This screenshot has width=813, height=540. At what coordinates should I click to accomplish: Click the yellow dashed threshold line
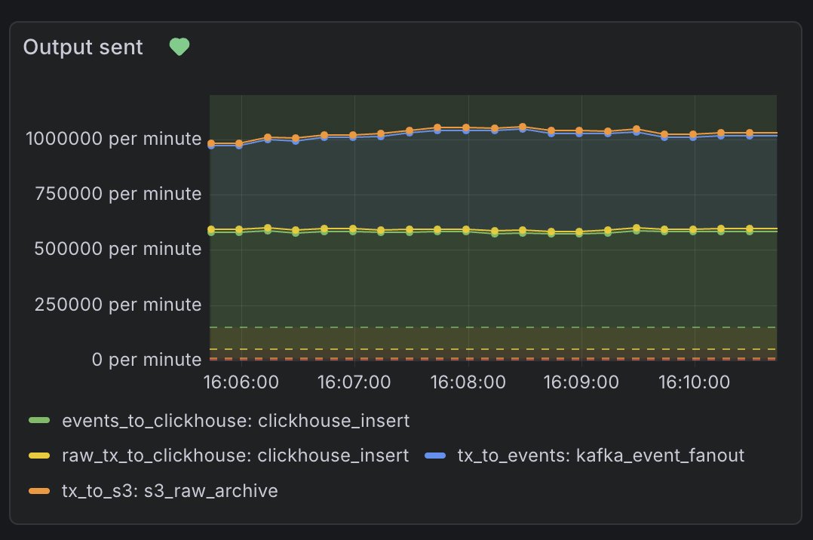click(493, 349)
